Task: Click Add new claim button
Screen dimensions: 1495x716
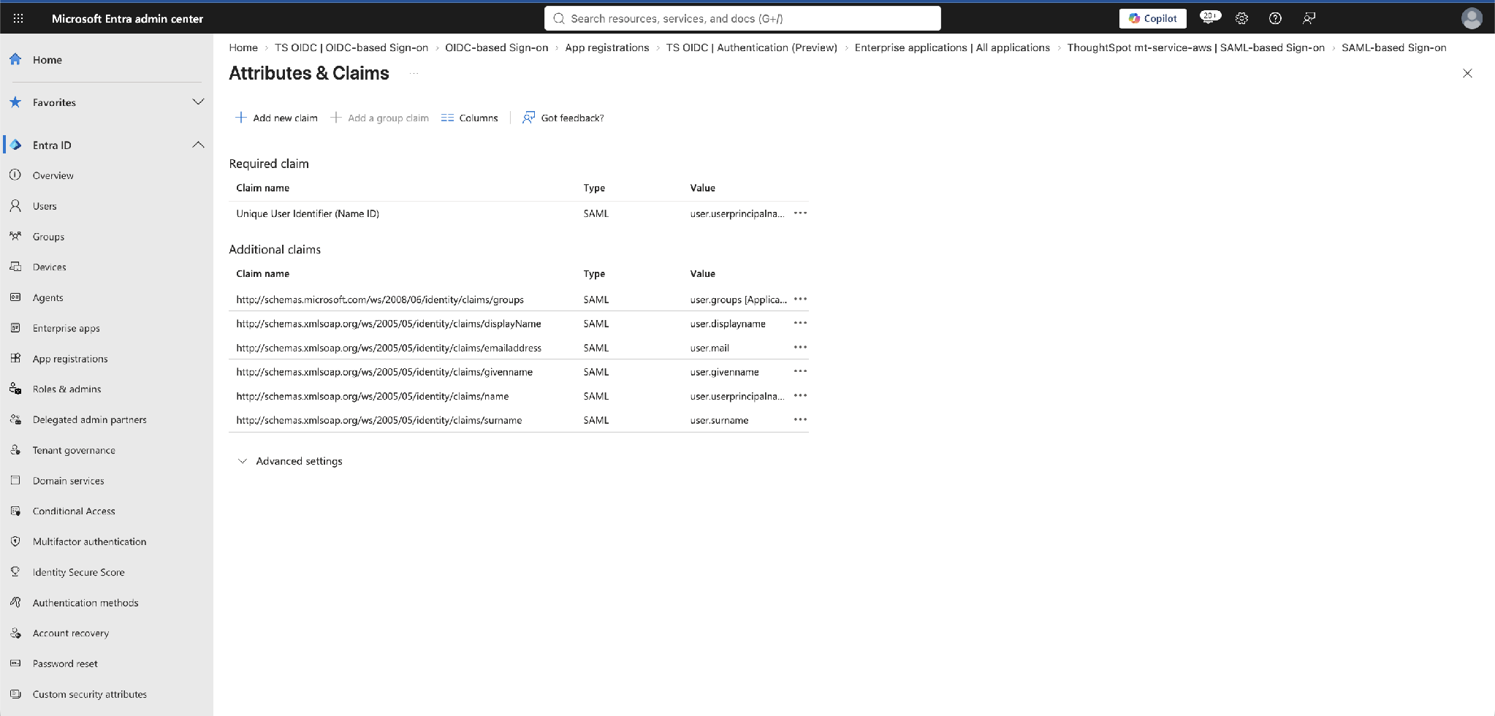Action: (276, 118)
